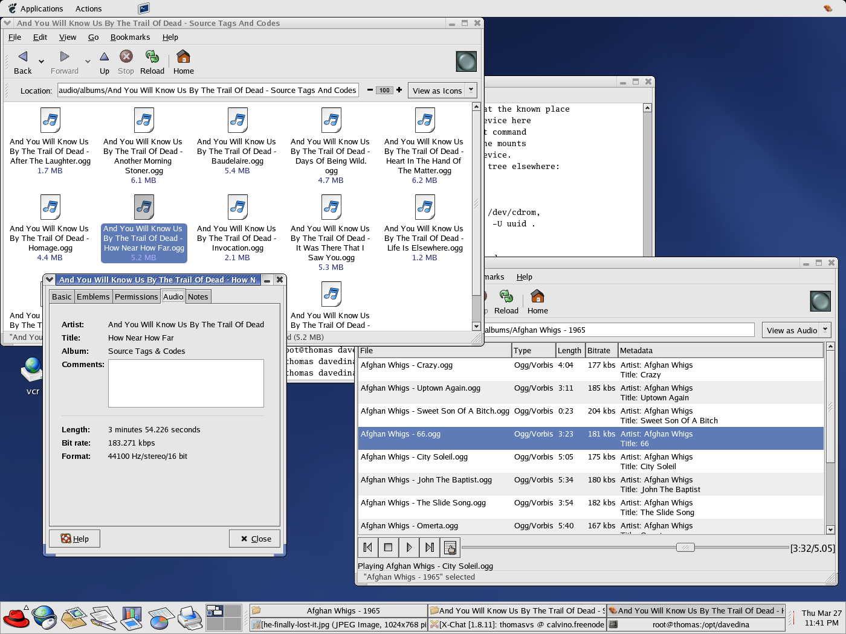This screenshot has height=634, width=846.
Task: Sort audio list by Length column
Action: click(x=569, y=350)
